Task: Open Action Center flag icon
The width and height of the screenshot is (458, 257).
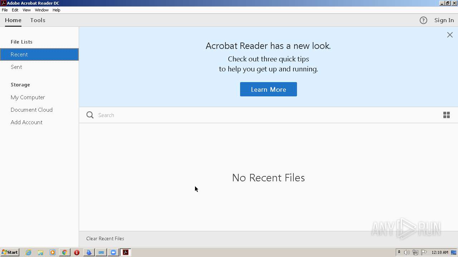Action: click(424, 252)
